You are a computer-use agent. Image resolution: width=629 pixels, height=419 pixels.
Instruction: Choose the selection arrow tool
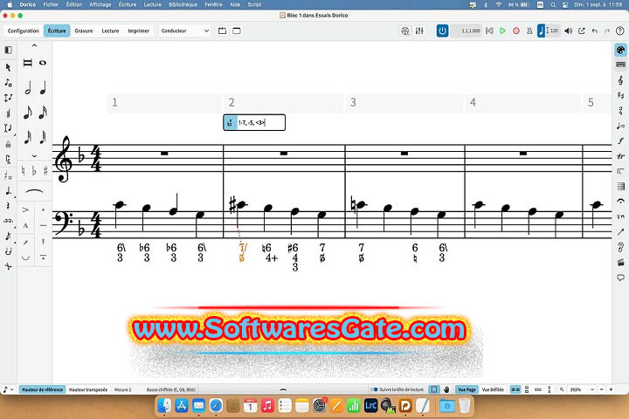tap(8, 67)
